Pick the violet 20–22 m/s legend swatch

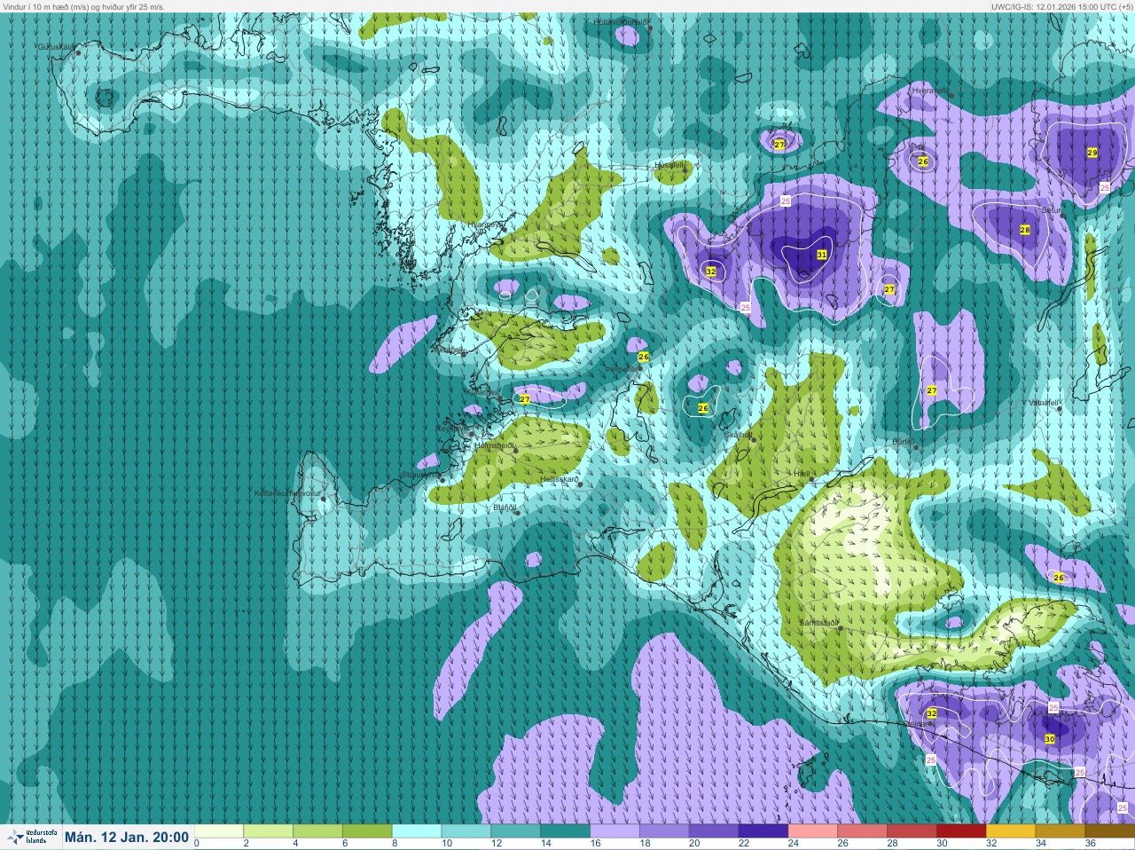(716, 831)
